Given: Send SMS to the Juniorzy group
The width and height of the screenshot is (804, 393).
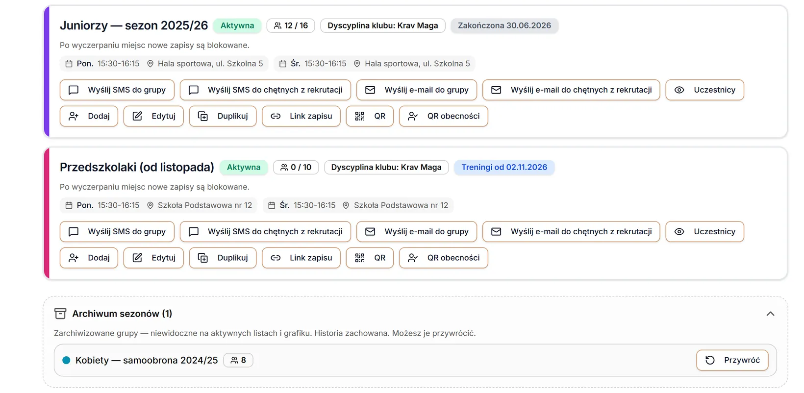Looking at the screenshot, I should 117,90.
